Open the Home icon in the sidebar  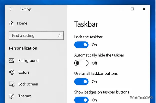point(11,23)
